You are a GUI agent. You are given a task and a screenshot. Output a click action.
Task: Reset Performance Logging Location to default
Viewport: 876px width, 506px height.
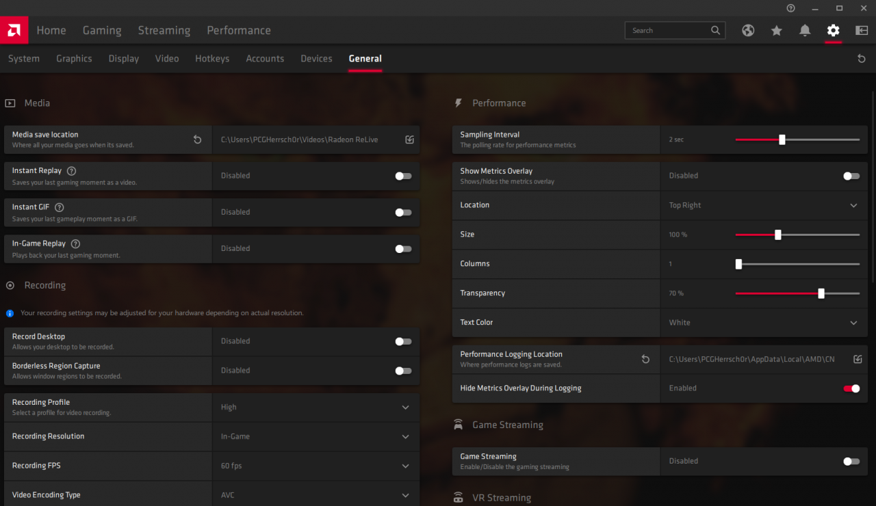point(645,359)
